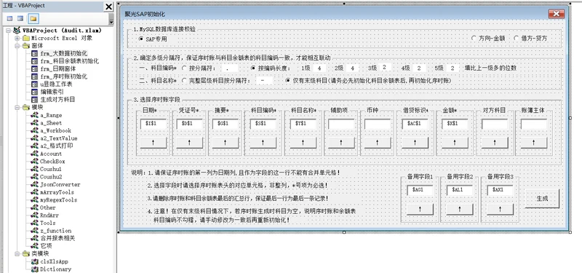This screenshot has width=582, height=273.
Task: Toggle Folders icon in project panel
Action: [33, 19]
